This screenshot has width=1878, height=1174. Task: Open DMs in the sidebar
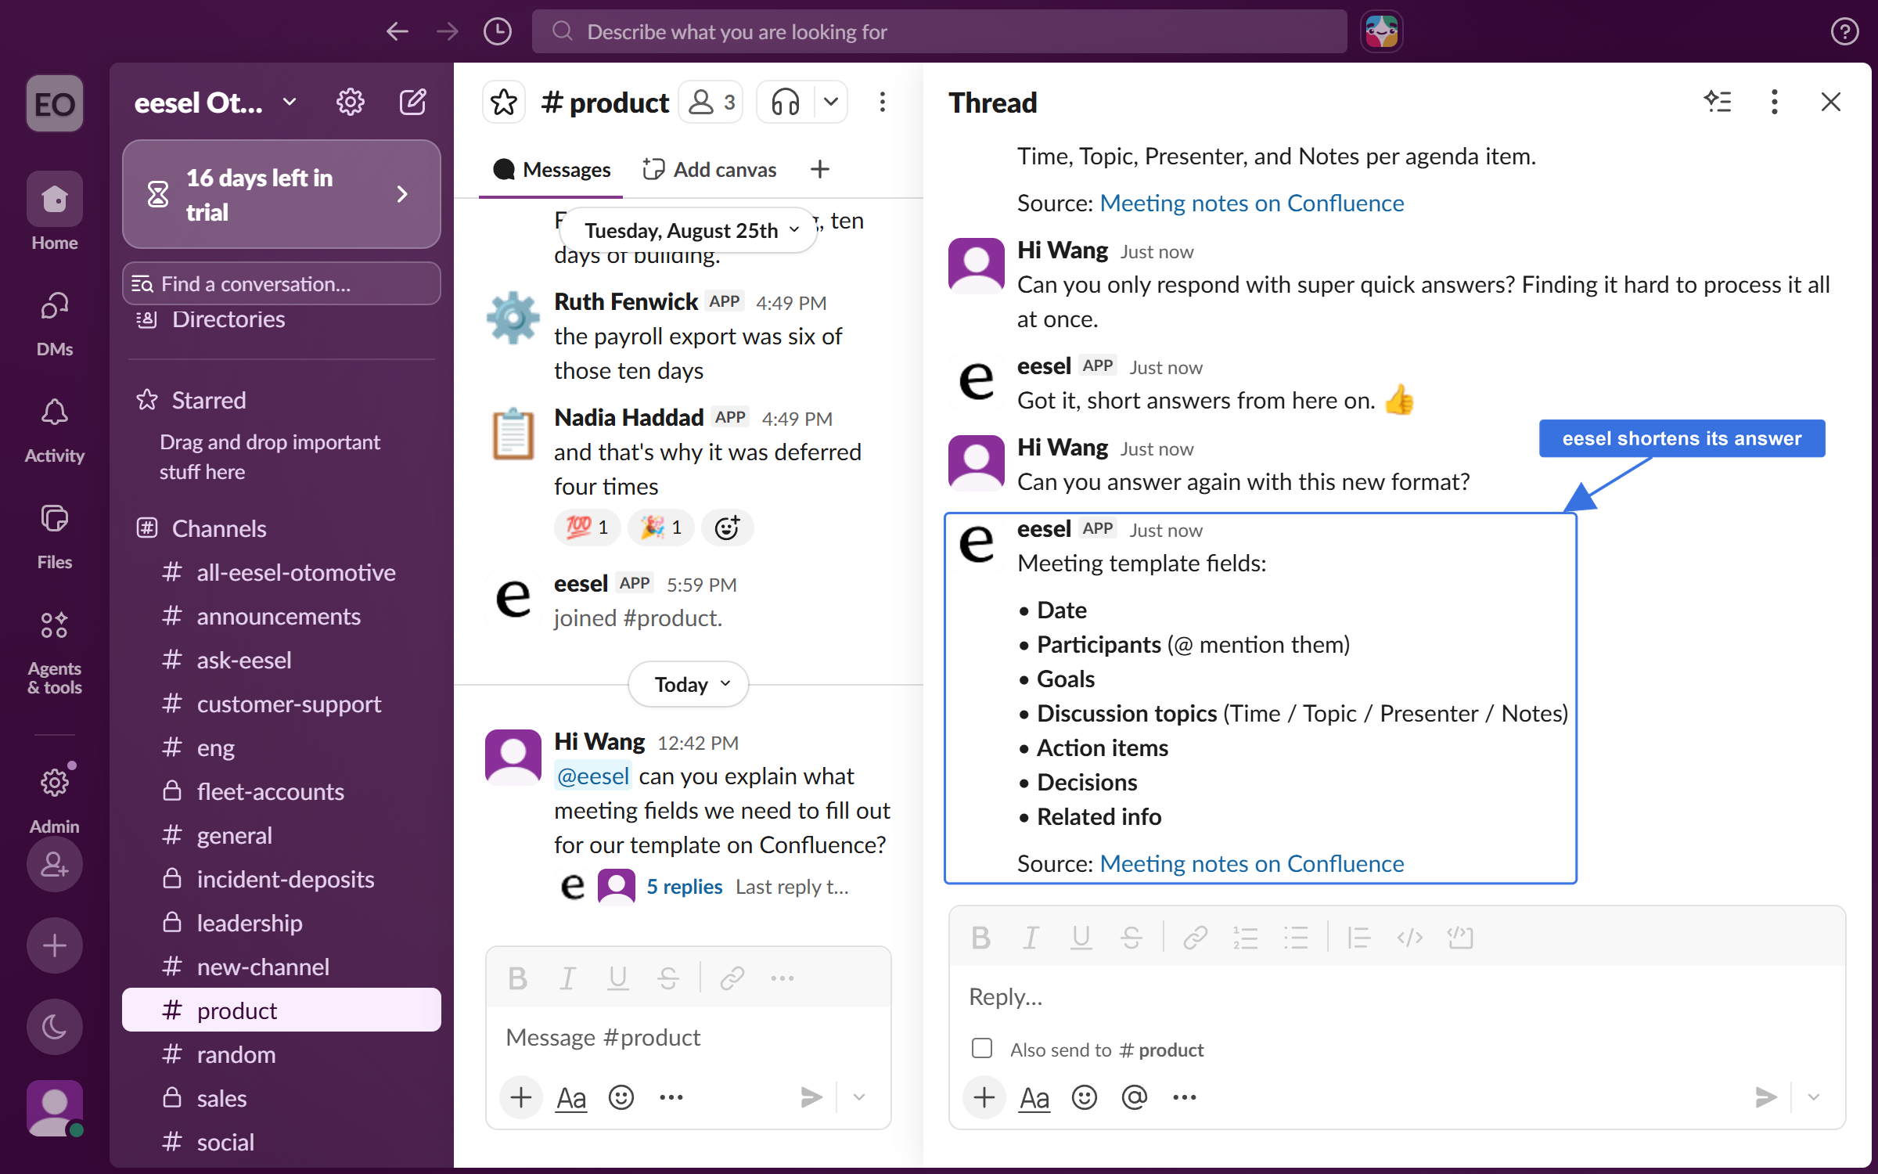click(x=54, y=322)
